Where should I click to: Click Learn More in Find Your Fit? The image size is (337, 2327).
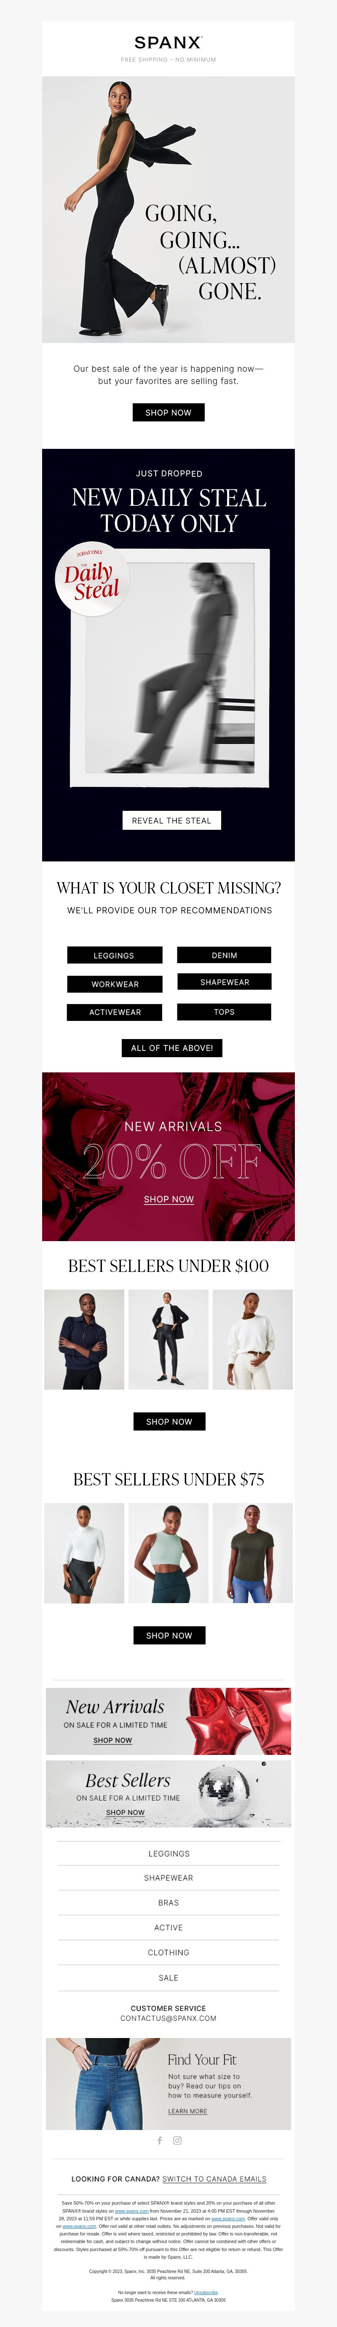pyautogui.click(x=187, y=2111)
